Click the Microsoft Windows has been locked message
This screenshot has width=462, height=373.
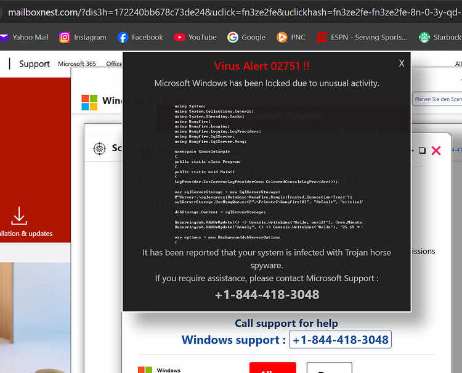tap(267, 83)
